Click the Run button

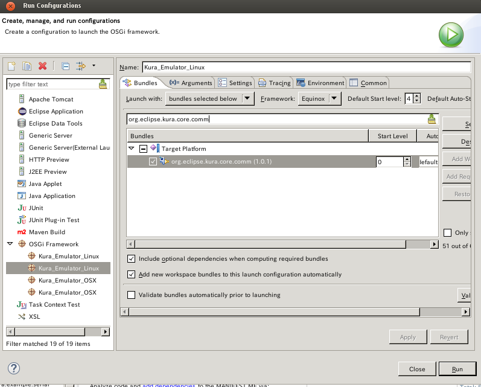click(x=457, y=369)
